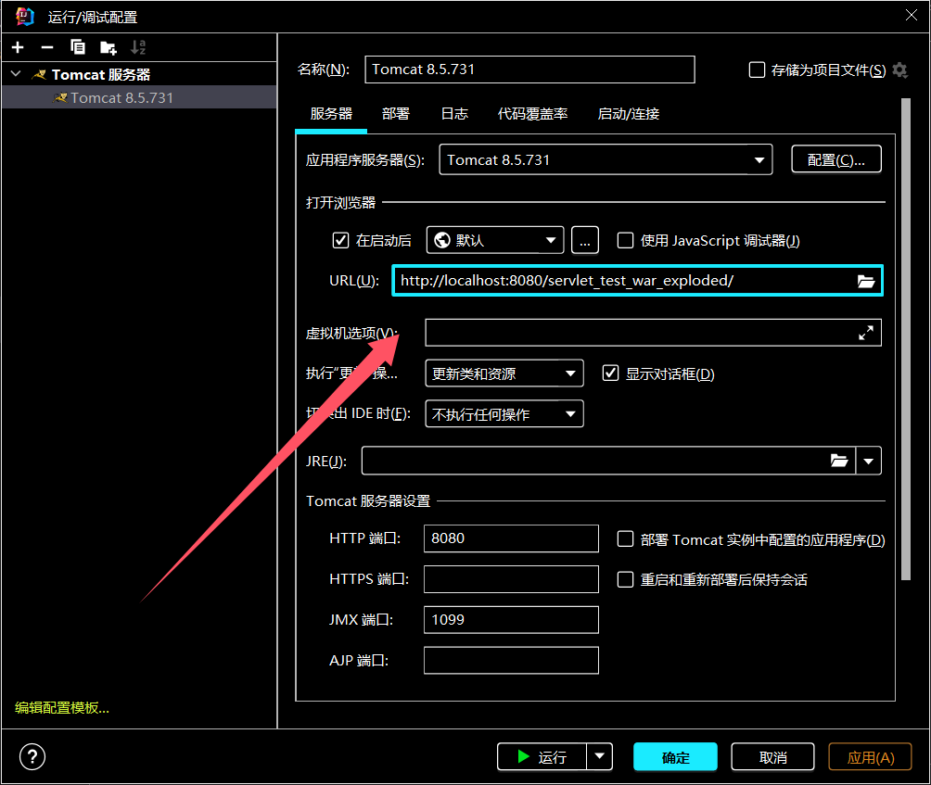
Task: Click the 运行 button
Action: pos(542,756)
